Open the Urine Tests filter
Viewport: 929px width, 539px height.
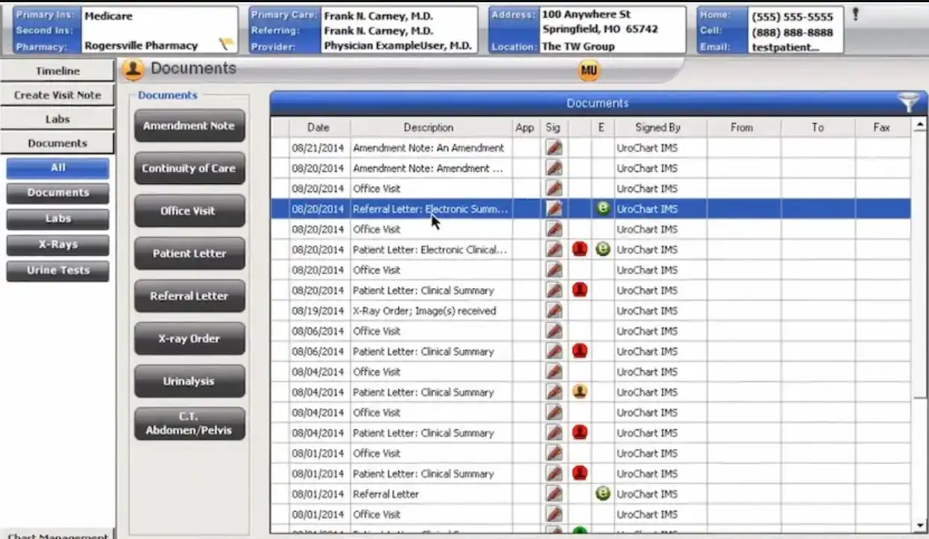(x=57, y=270)
